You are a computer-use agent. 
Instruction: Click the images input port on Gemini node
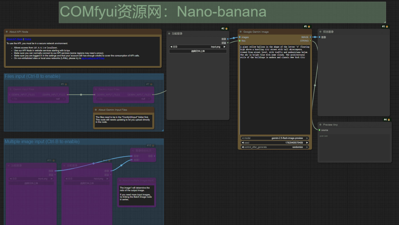point(240,37)
